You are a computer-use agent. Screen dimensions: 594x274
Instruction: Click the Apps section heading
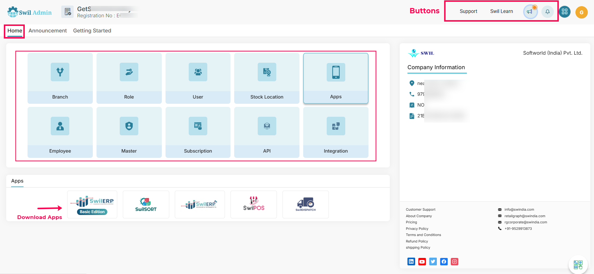17,181
